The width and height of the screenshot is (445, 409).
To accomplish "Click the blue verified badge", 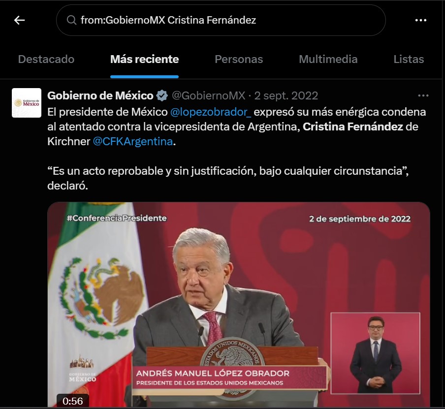I will pos(162,95).
